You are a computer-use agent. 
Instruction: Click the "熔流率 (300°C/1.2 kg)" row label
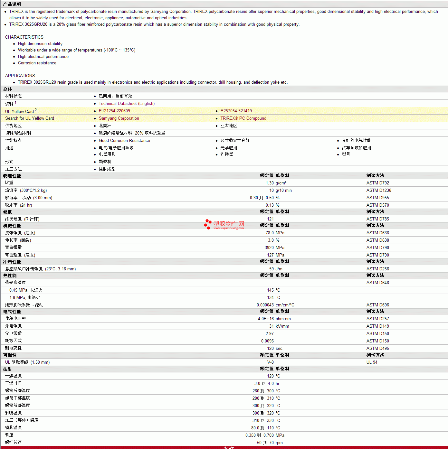(26, 191)
